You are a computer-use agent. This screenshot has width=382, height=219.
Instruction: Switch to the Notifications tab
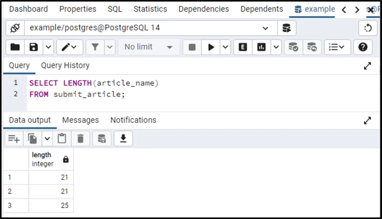click(x=133, y=120)
